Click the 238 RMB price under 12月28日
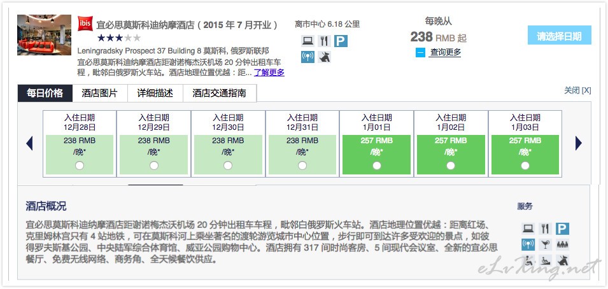The image size is (608, 289). [80, 141]
